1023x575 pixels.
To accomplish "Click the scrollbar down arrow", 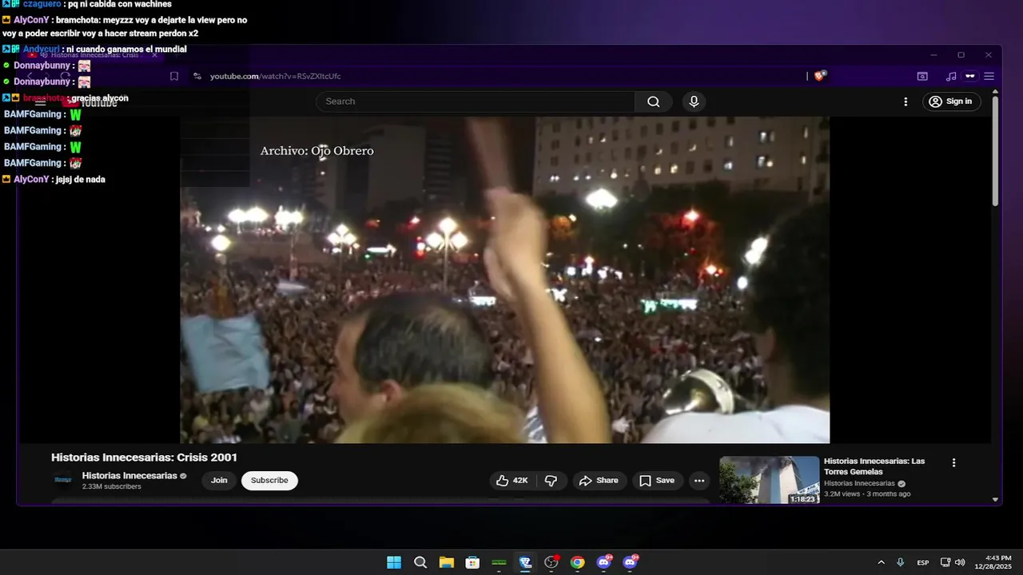I will [995, 499].
